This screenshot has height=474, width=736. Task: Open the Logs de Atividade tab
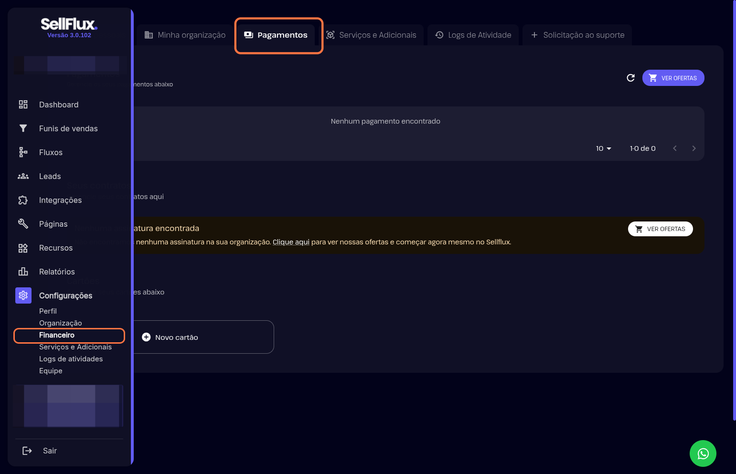tap(473, 35)
